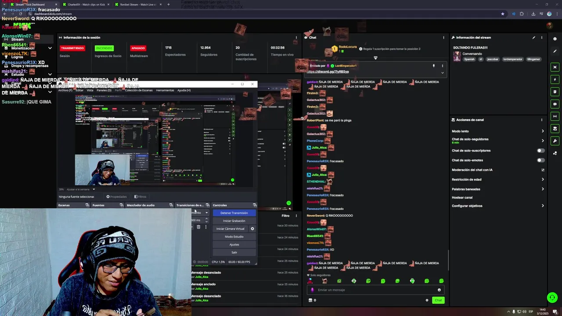Toggle Chat de solo-suscriptores switch
This screenshot has height=316, width=562.
[541, 151]
